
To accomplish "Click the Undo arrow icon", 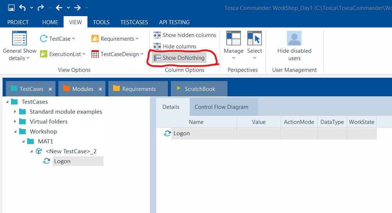I will click(22, 8).
